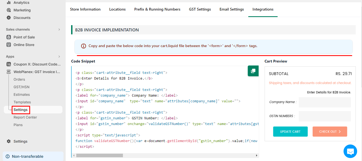
Task: Click the code snippet horizontal scrollbar thumb
Action: pyautogui.click(x=100, y=156)
